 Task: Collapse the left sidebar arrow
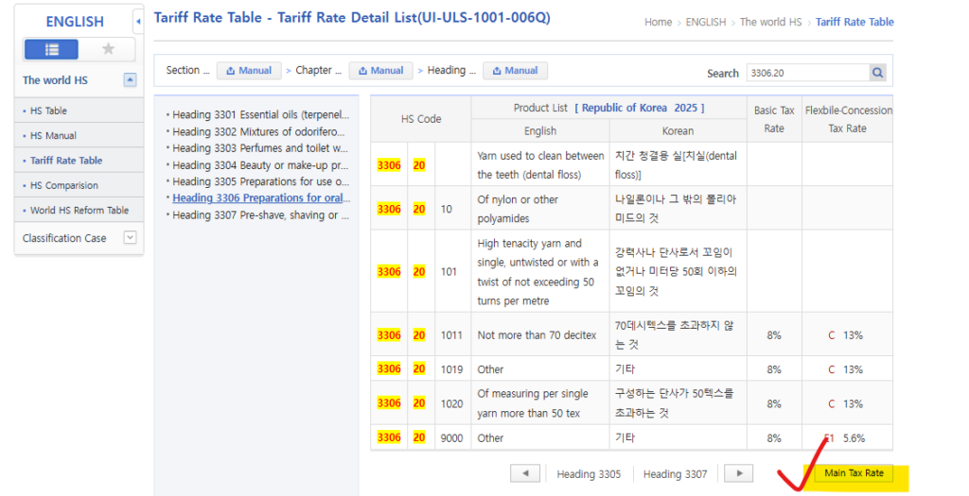pos(139,21)
